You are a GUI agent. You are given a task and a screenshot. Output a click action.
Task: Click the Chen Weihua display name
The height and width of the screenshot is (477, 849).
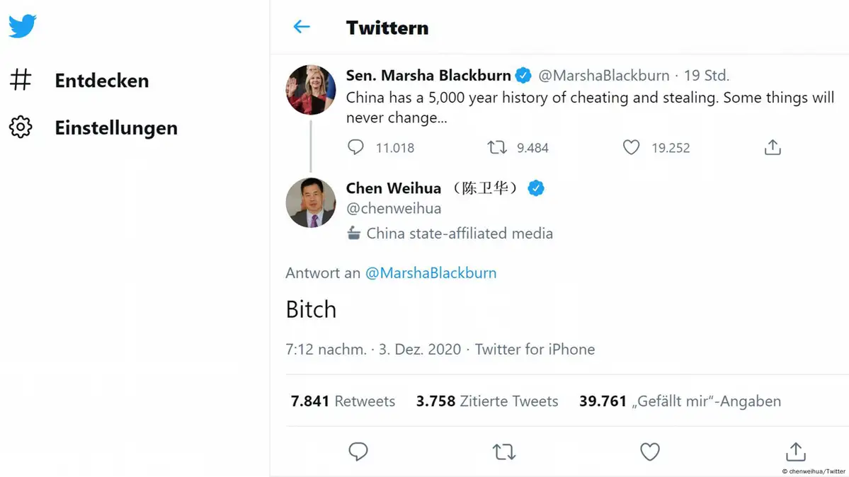pyautogui.click(x=393, y=188)
